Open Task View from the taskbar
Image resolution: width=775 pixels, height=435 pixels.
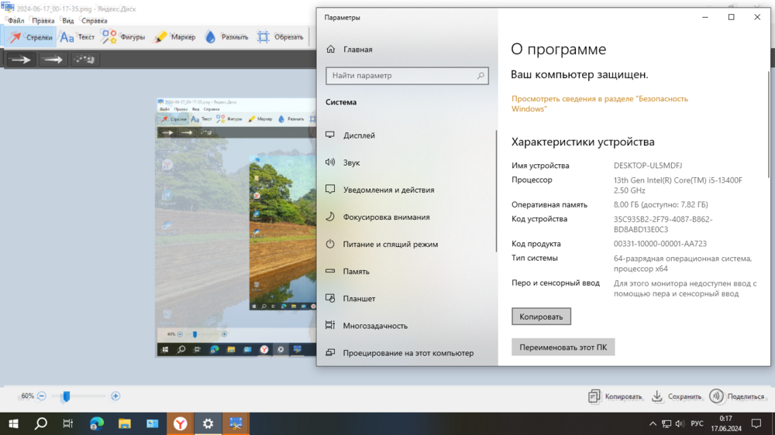pyautogui.click(x=68, y=423)
